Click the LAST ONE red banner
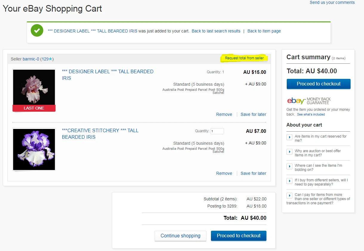This screenshot has height=251, width=364. point(34,108)
